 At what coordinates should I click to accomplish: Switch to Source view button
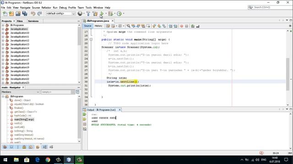click(87, 26)
